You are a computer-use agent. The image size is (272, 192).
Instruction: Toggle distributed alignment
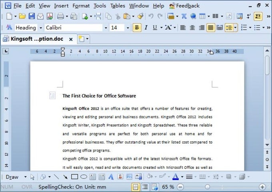[220, 28]
